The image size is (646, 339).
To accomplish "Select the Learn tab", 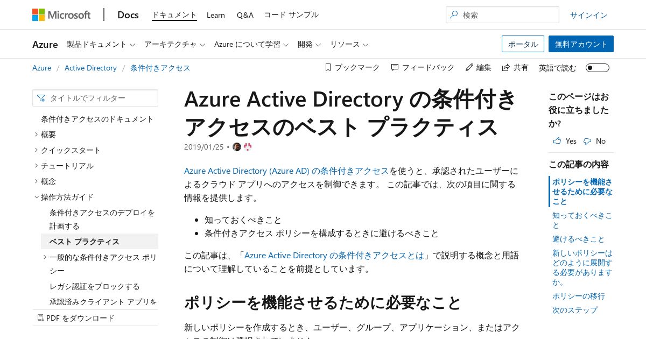I will tap(216, 15).
